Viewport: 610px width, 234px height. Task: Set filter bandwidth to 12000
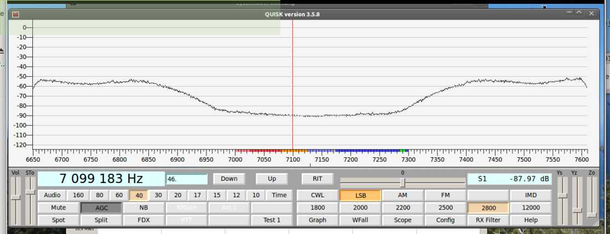(x=531, y=208)
